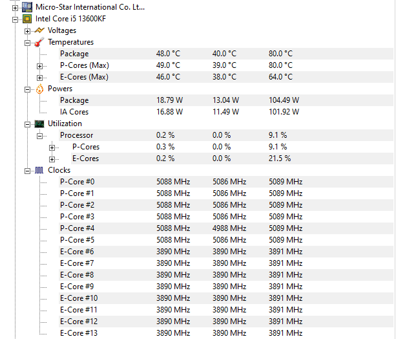This screenshot has width=396, height=339.
Task: Select the P-Core #2 clock row
Action: click(x=226, y=205)
